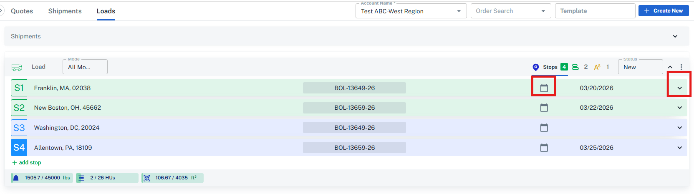Image resolution: width=694 pixels, height=194 pixels.
Task: Open the Account Name dropdown
Action: 410,11
